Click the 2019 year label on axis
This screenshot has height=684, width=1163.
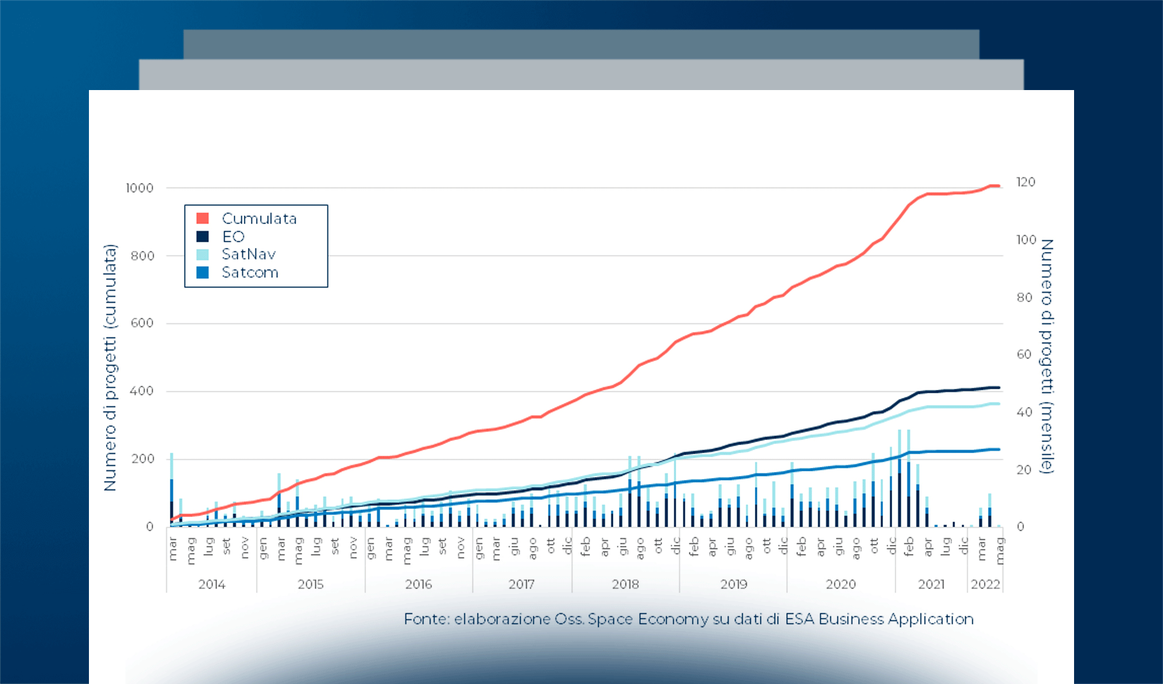pyautogui.click(x=733, y=584)
